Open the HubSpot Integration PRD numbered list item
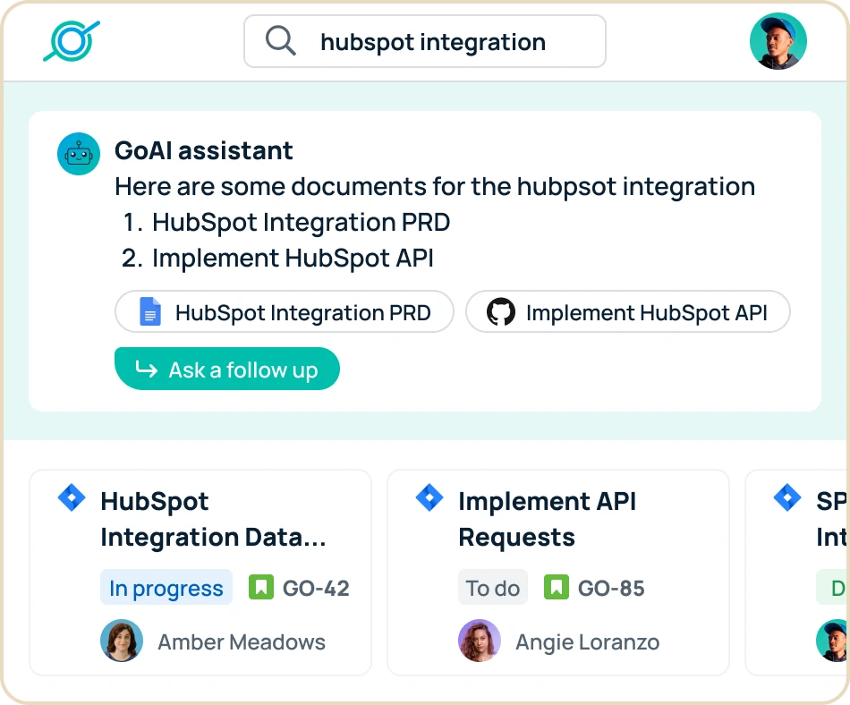The image size is (850, 705). tap(302, 222)
